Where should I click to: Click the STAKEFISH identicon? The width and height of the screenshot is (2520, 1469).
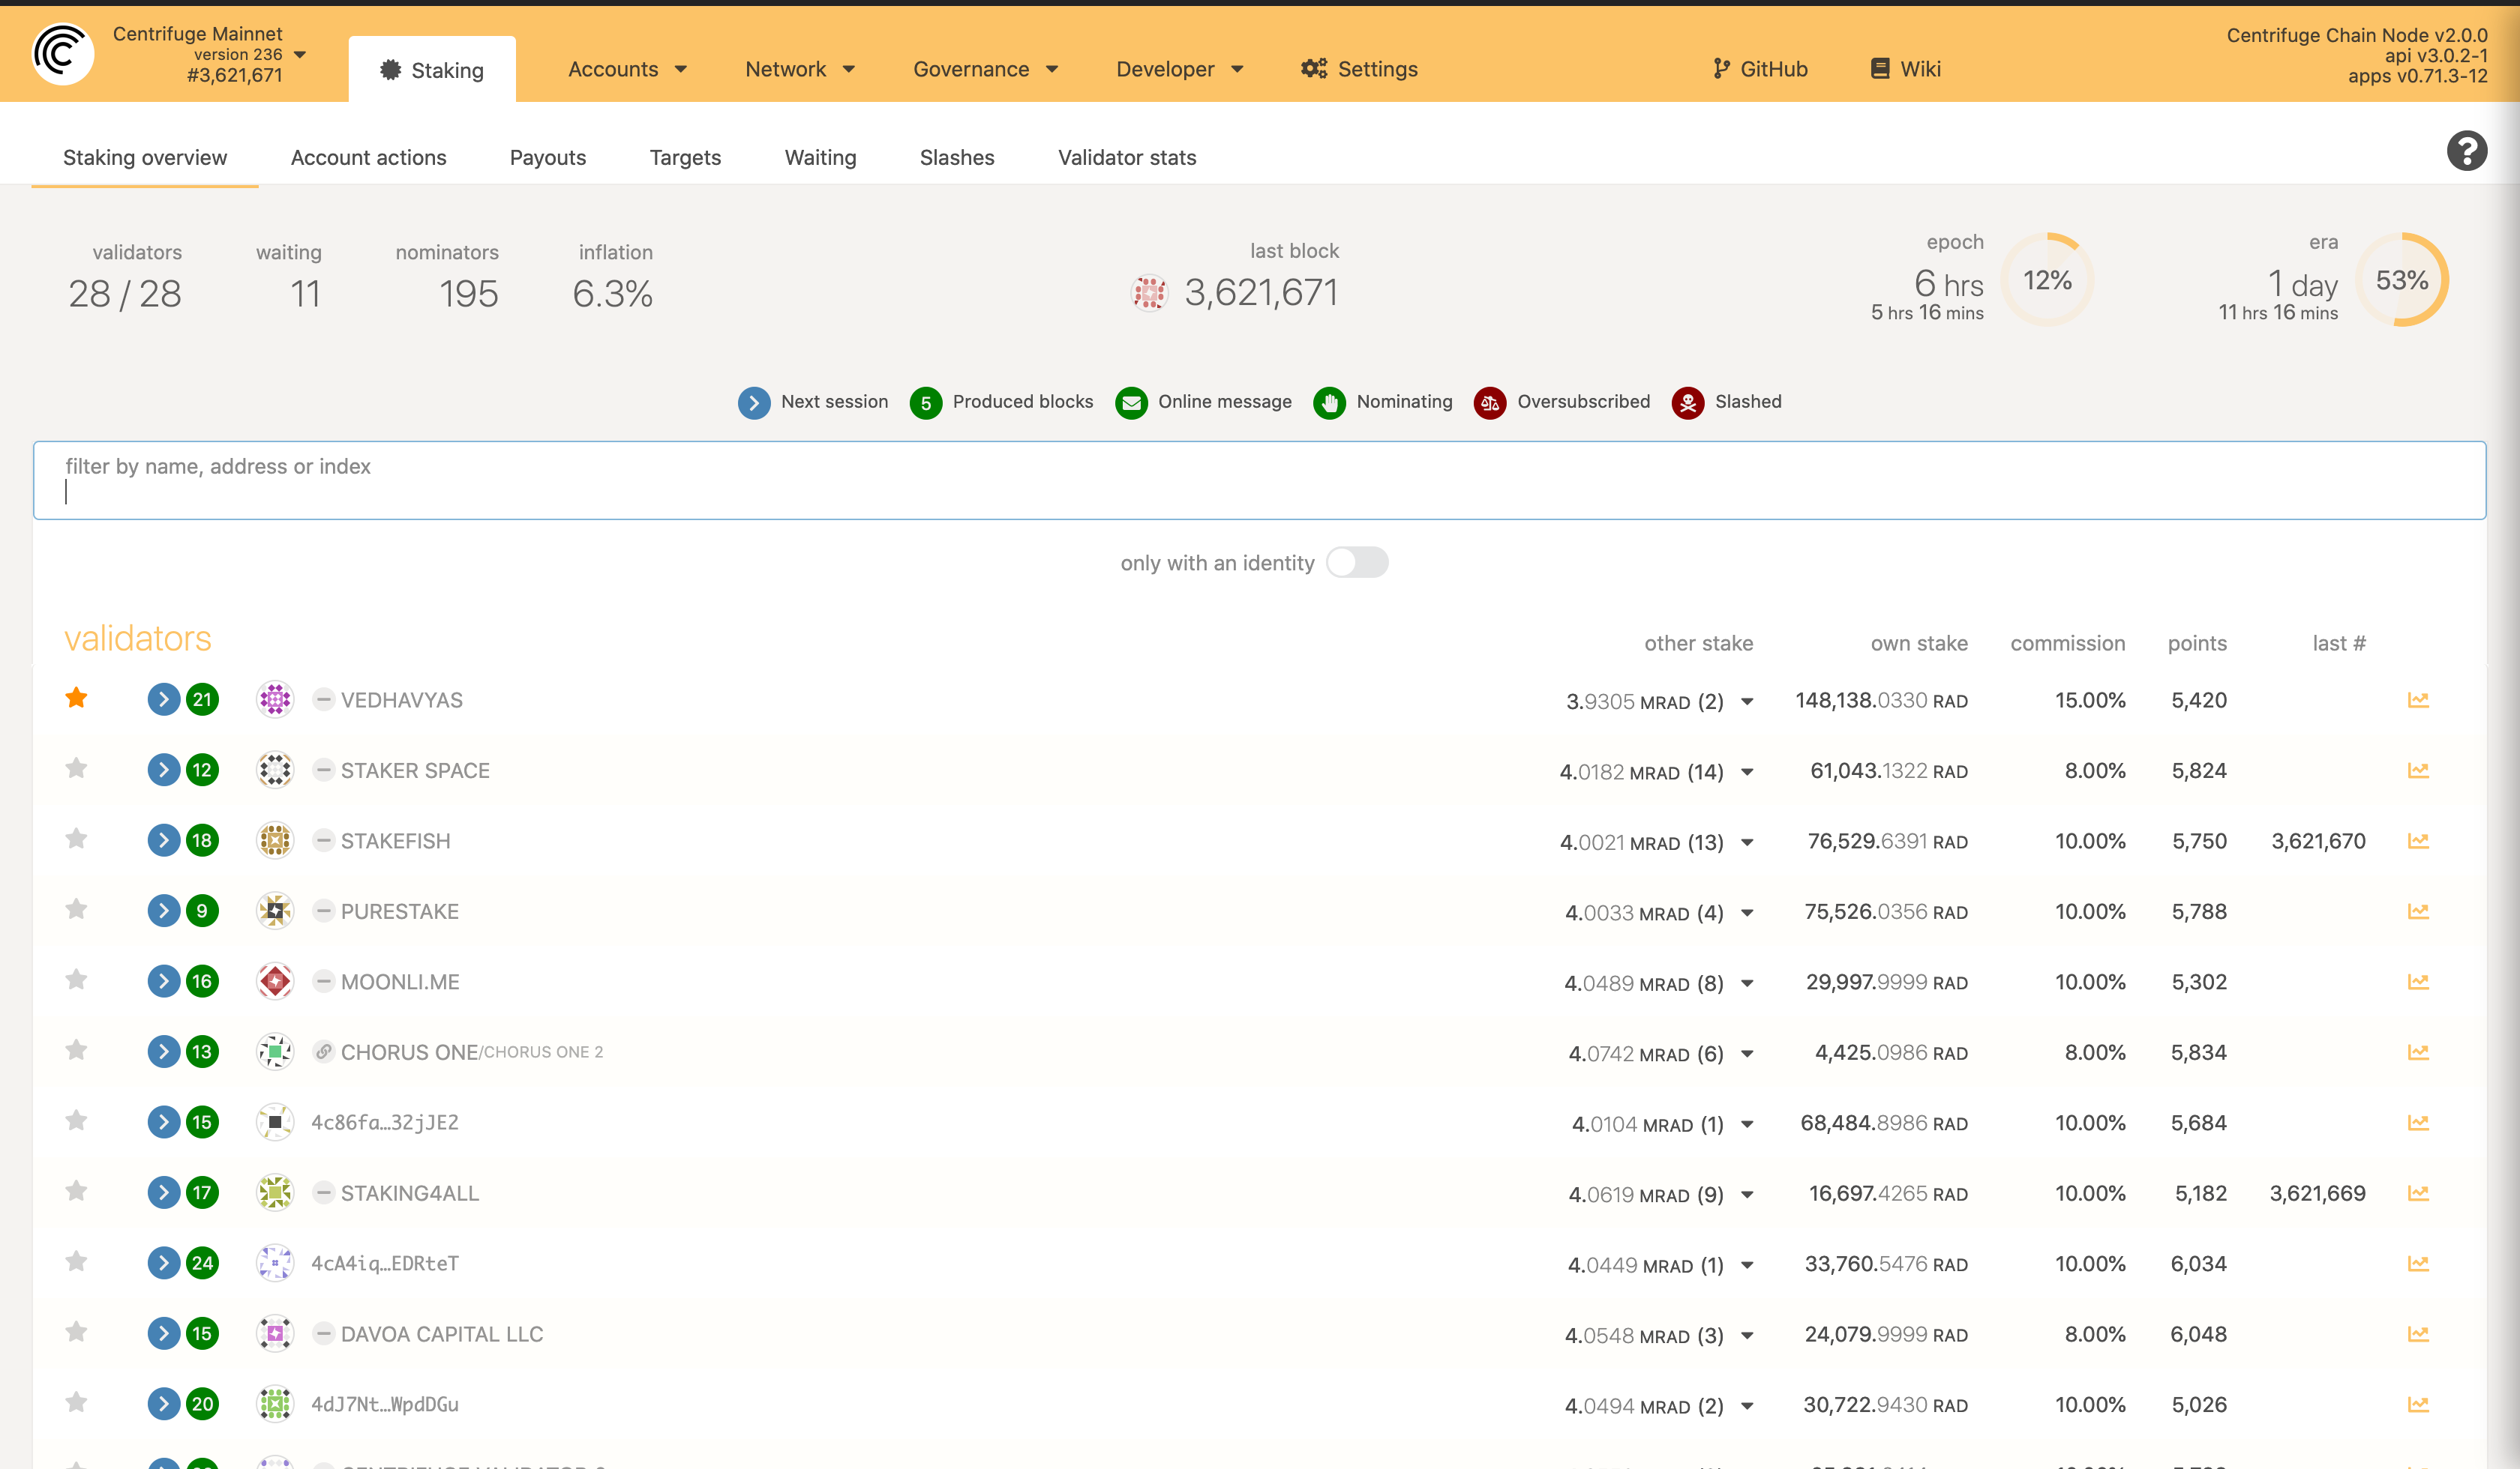(275, 840)
